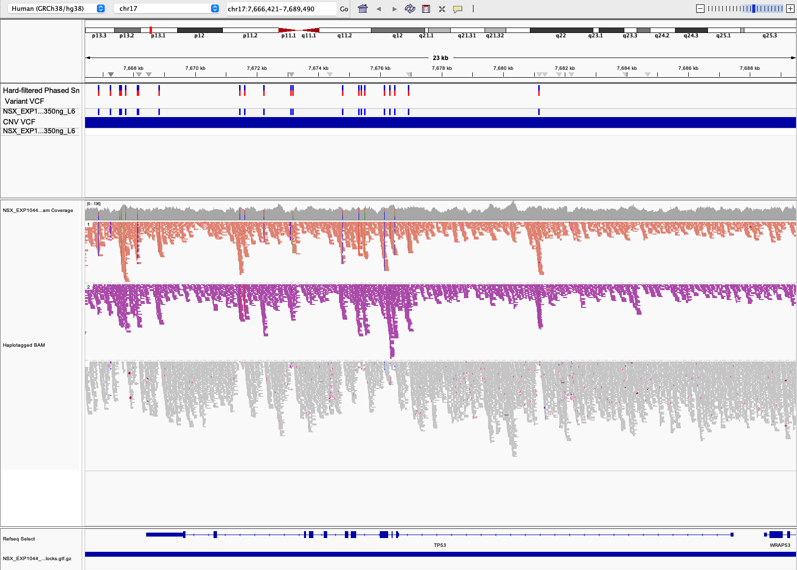
Task: Toggle the popup text behavior icon
Action: [458, 9]
